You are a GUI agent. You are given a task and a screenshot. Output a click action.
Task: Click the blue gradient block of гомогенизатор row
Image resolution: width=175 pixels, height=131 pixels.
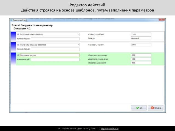coord(13,36)
